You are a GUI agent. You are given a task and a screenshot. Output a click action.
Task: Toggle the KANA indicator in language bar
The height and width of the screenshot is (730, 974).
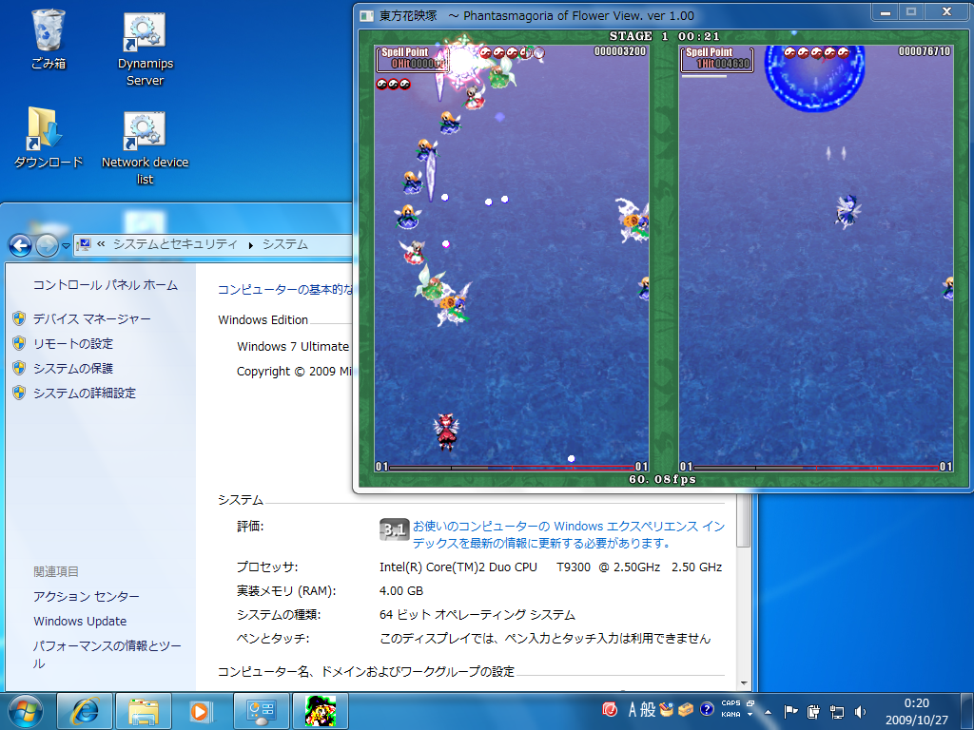(730, 715)
